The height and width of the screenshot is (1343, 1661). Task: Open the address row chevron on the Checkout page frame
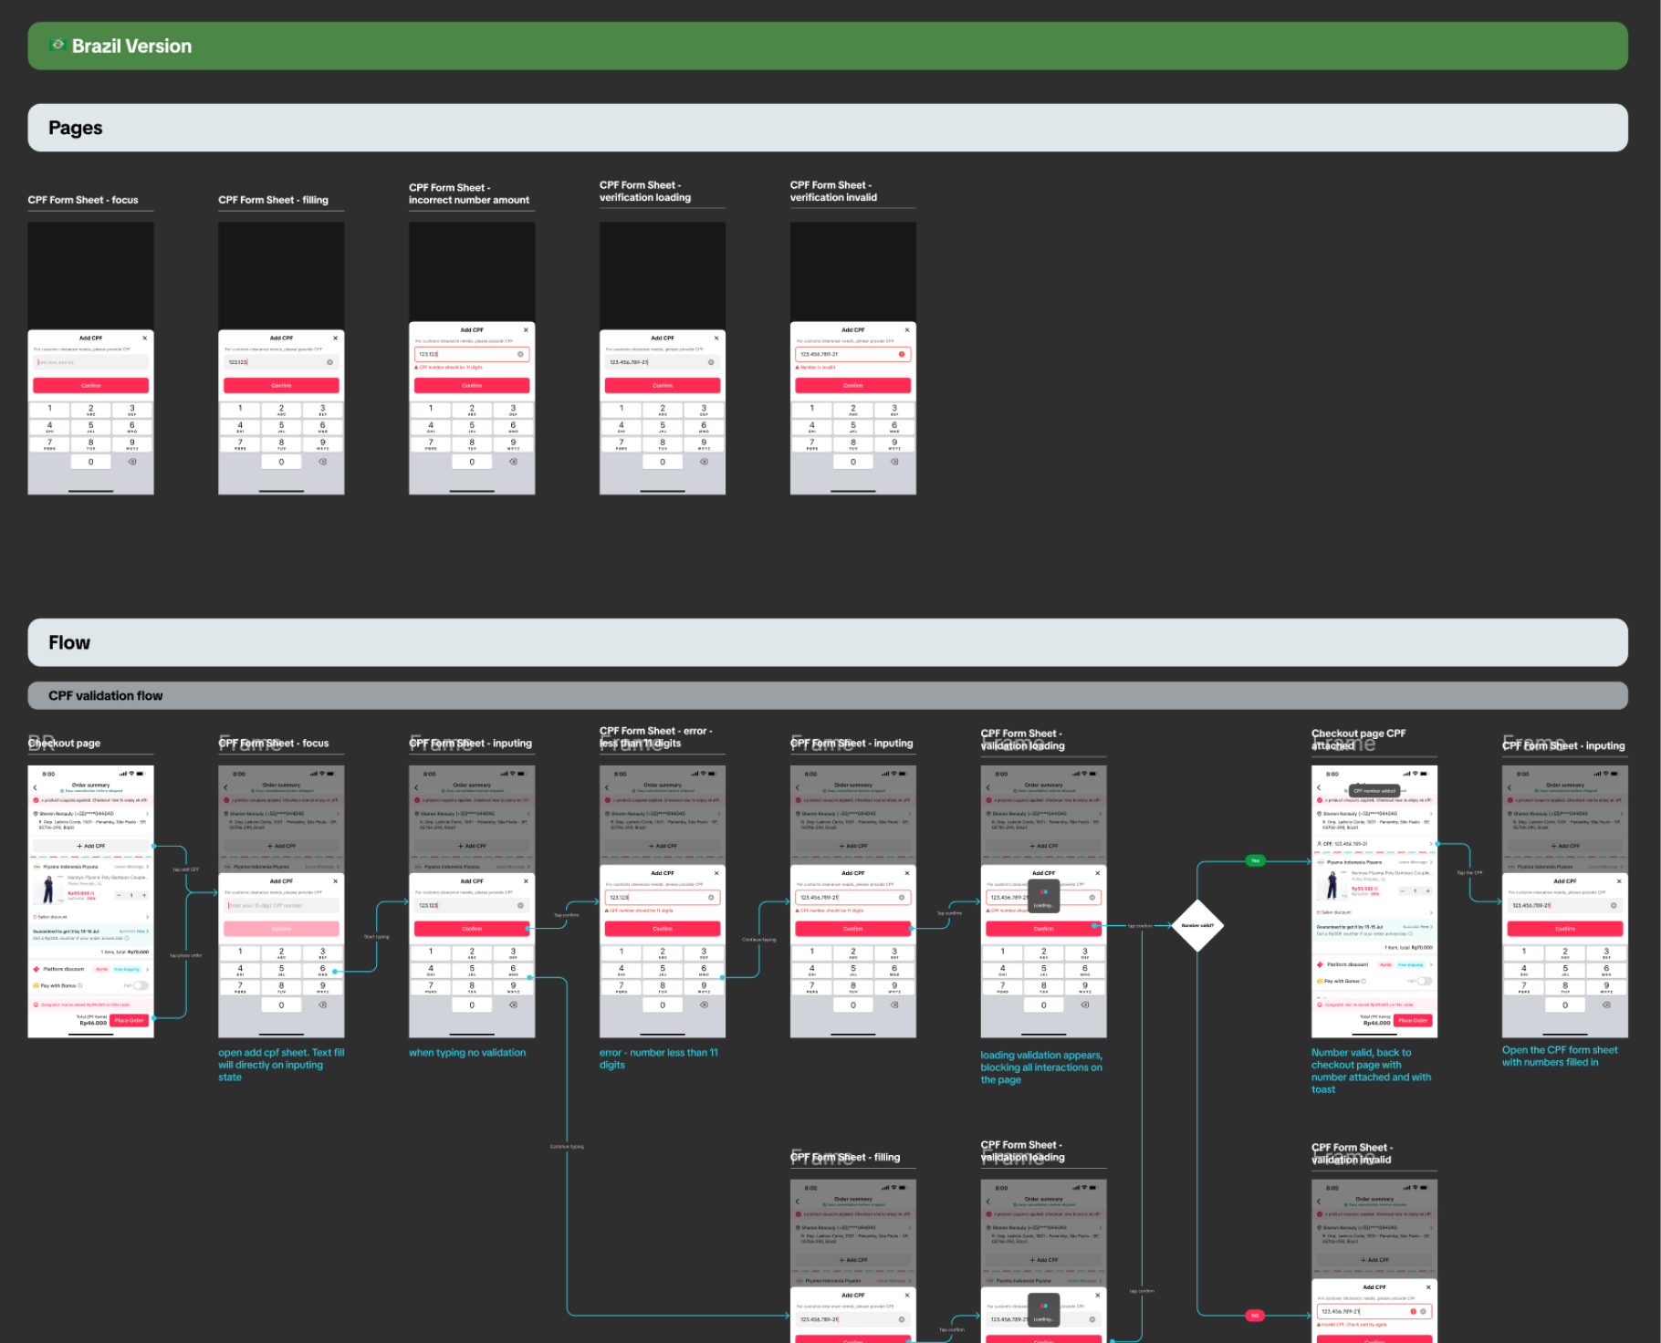(x=148, y=814)
